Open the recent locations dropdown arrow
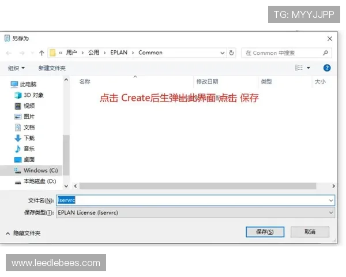 coord(33,53)
